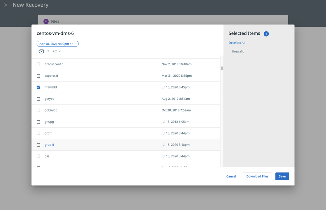Click the centos-vm-dms-6 title
This screenshot has height=210, width=326.
tap(55, 33)
